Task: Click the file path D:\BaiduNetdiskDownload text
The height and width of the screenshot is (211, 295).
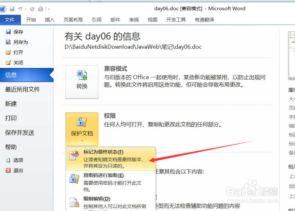Action: tap(133, 47)
